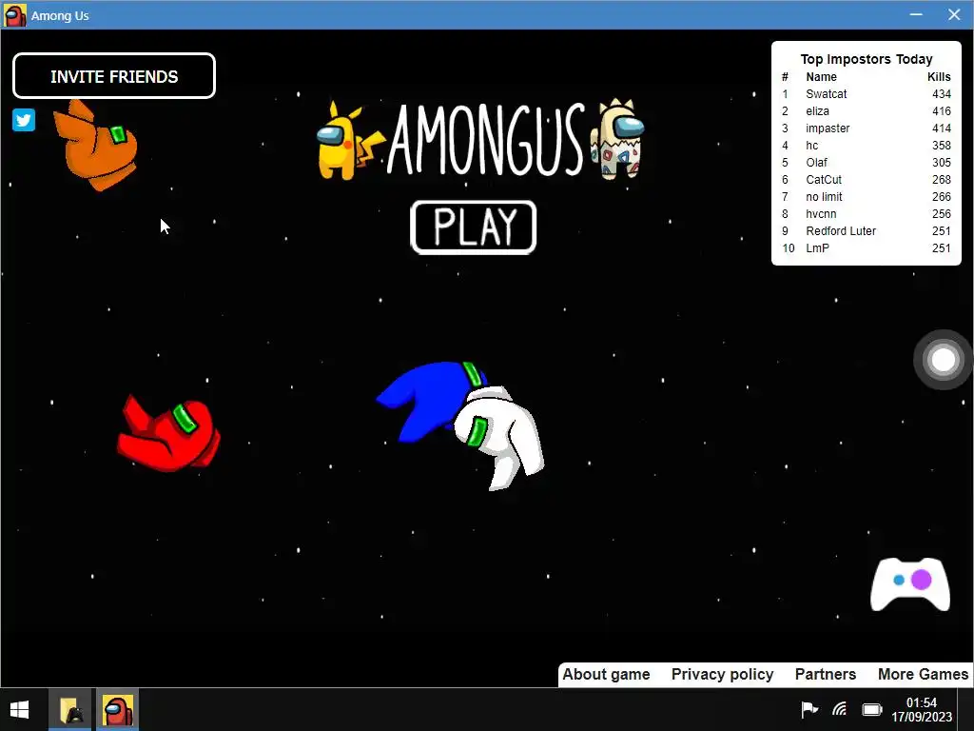Close the Among Us window

[955, 14]
